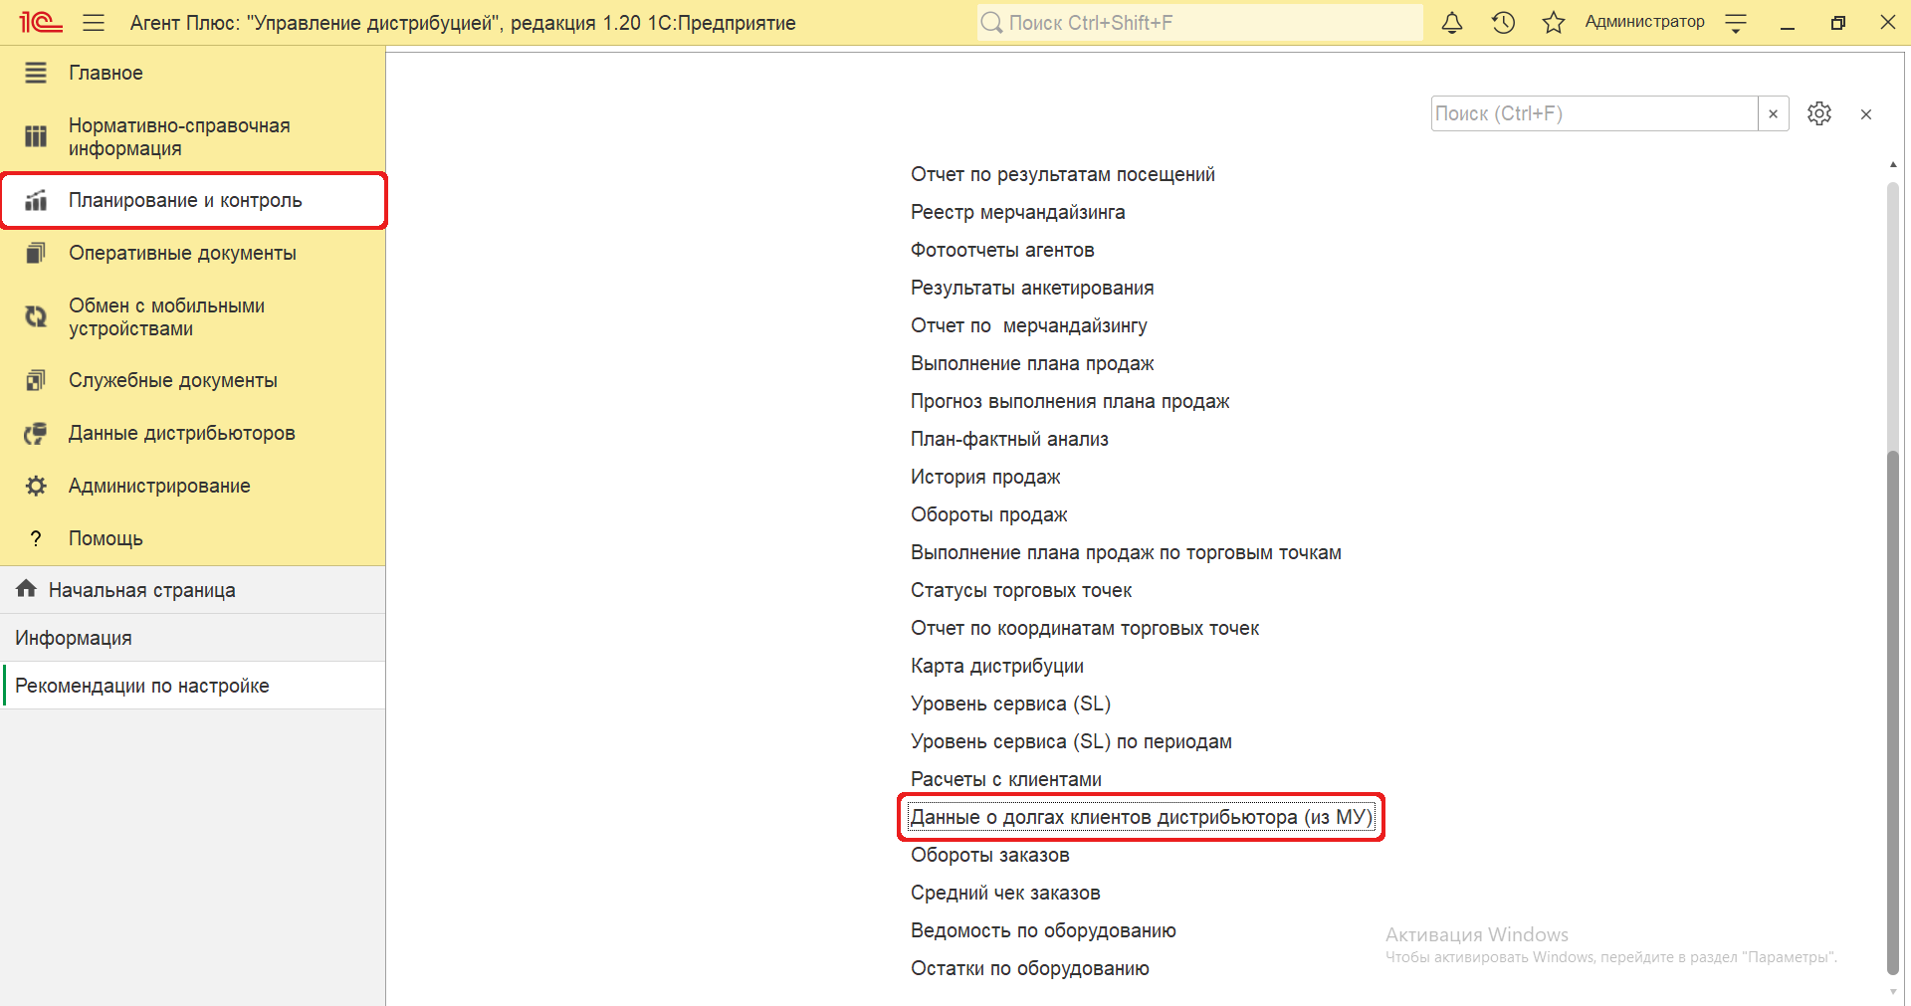Open Карта дистрибуции
This screenshot has width=1911, height=1006.
997,666
